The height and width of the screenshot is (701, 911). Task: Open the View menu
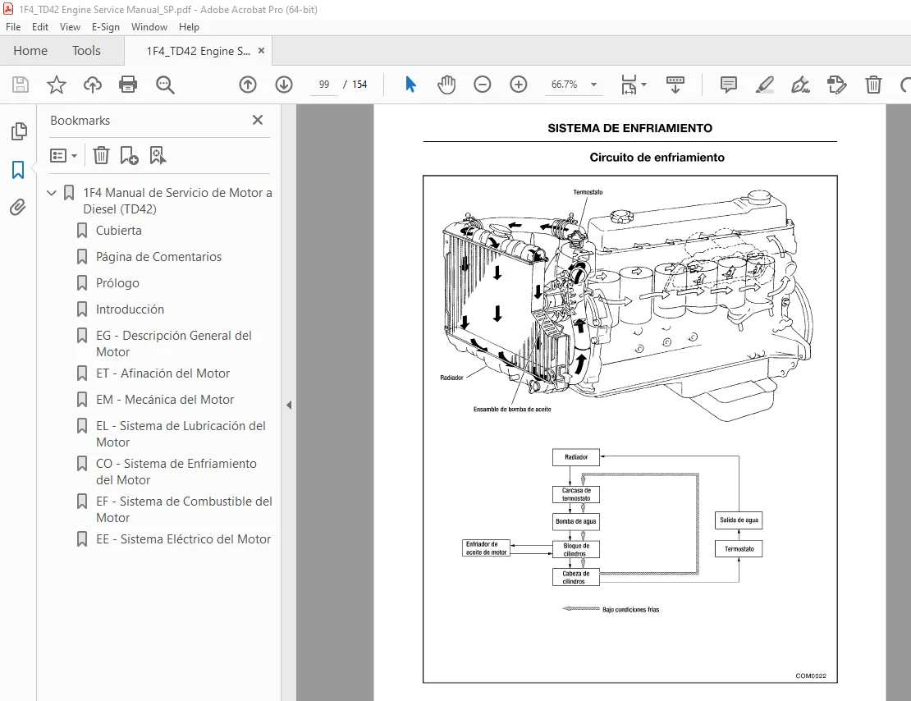(x=70, y=27)
